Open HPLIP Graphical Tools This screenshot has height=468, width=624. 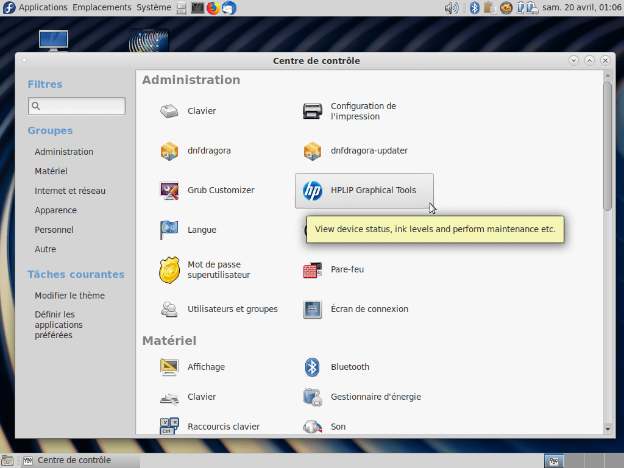click(364, 191)
